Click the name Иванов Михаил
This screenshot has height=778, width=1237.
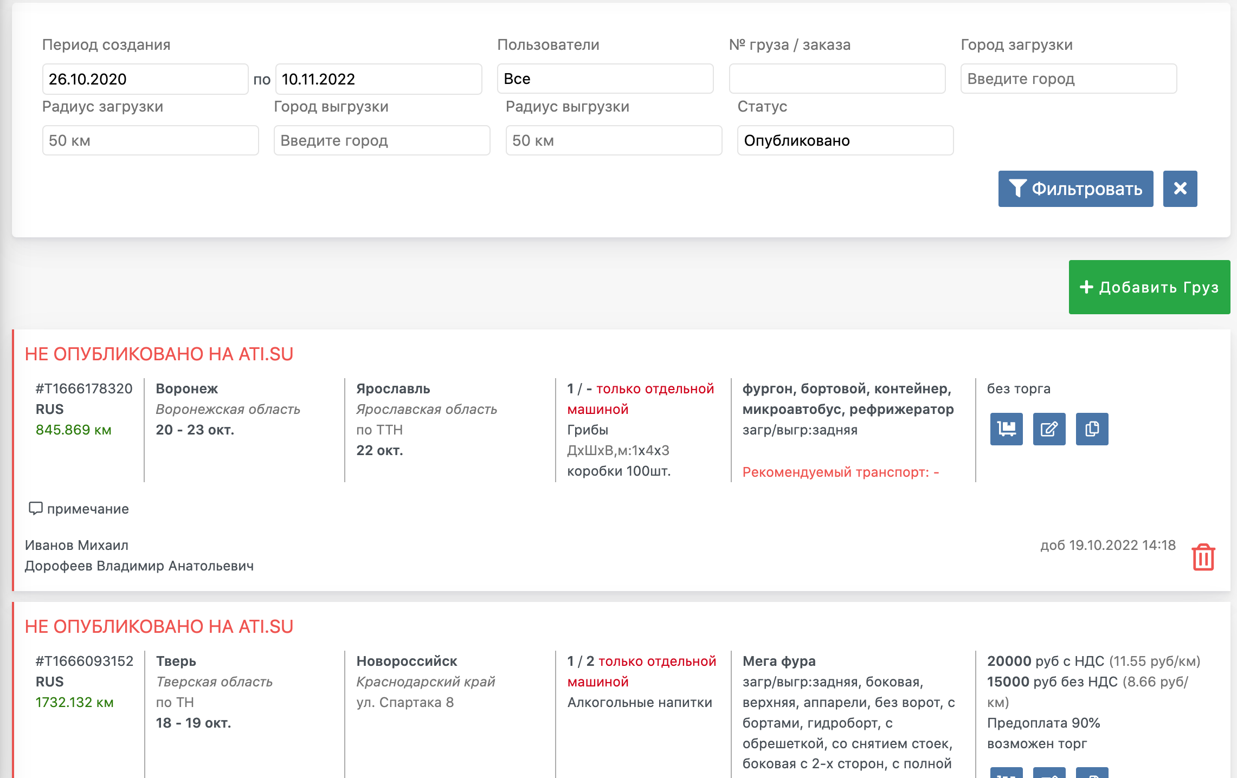pos(76,545)
